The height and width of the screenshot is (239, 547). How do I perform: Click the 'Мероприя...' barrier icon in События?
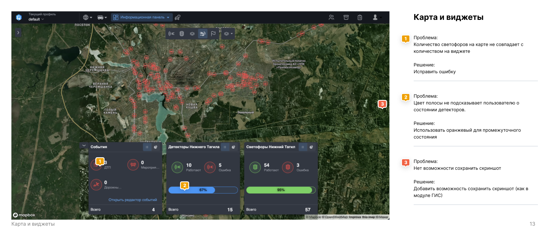point(133,165)
